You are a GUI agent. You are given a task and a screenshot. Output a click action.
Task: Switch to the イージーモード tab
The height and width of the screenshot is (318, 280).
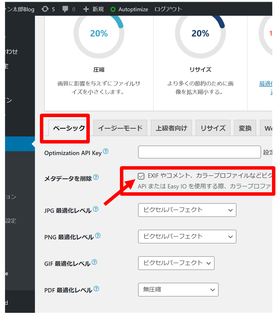point(120,128)
